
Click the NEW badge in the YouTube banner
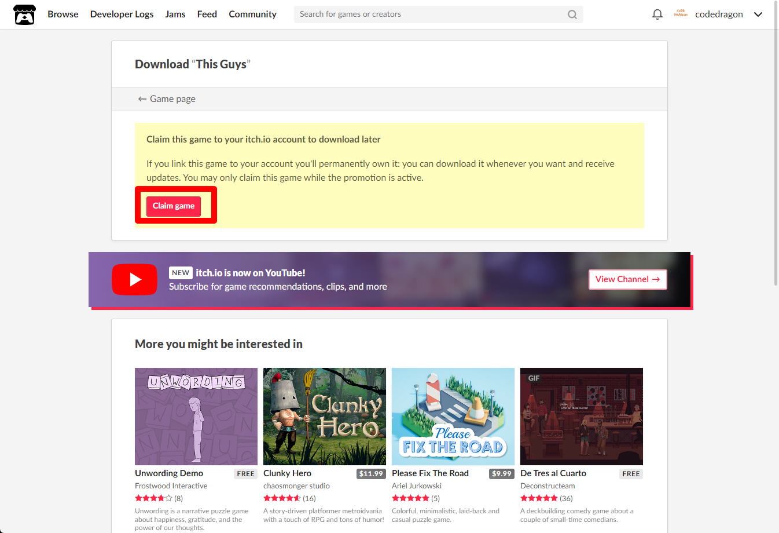(x=181, y=273)
